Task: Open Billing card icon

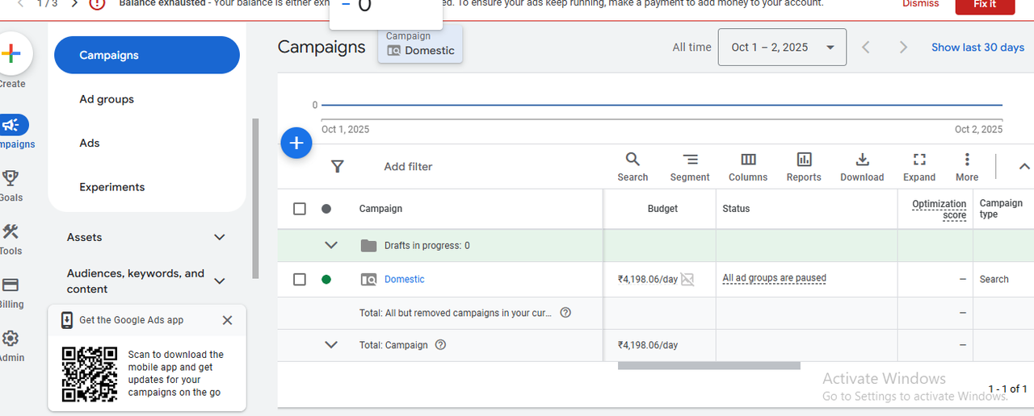Action: pos(11,285)
